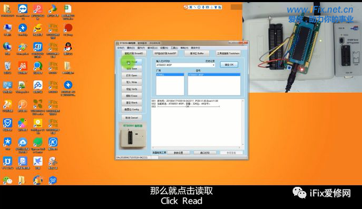
Task: Click the Cancel button
Action: tap(132, 118)
